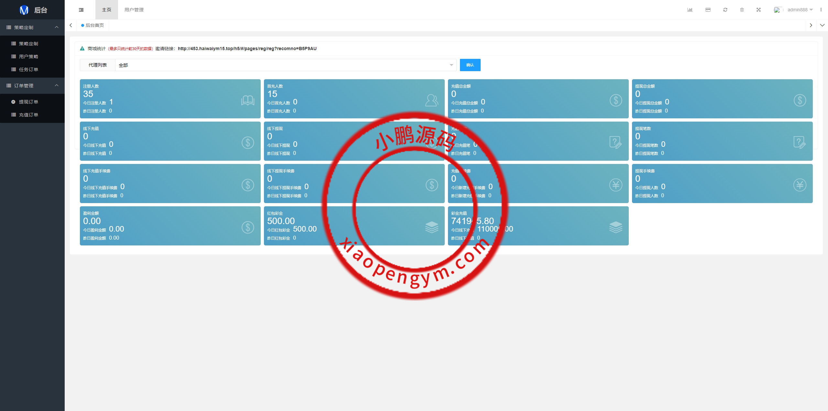828x411 pixels.
Task: Click the refresh icon in header
Action: (725, 10)
